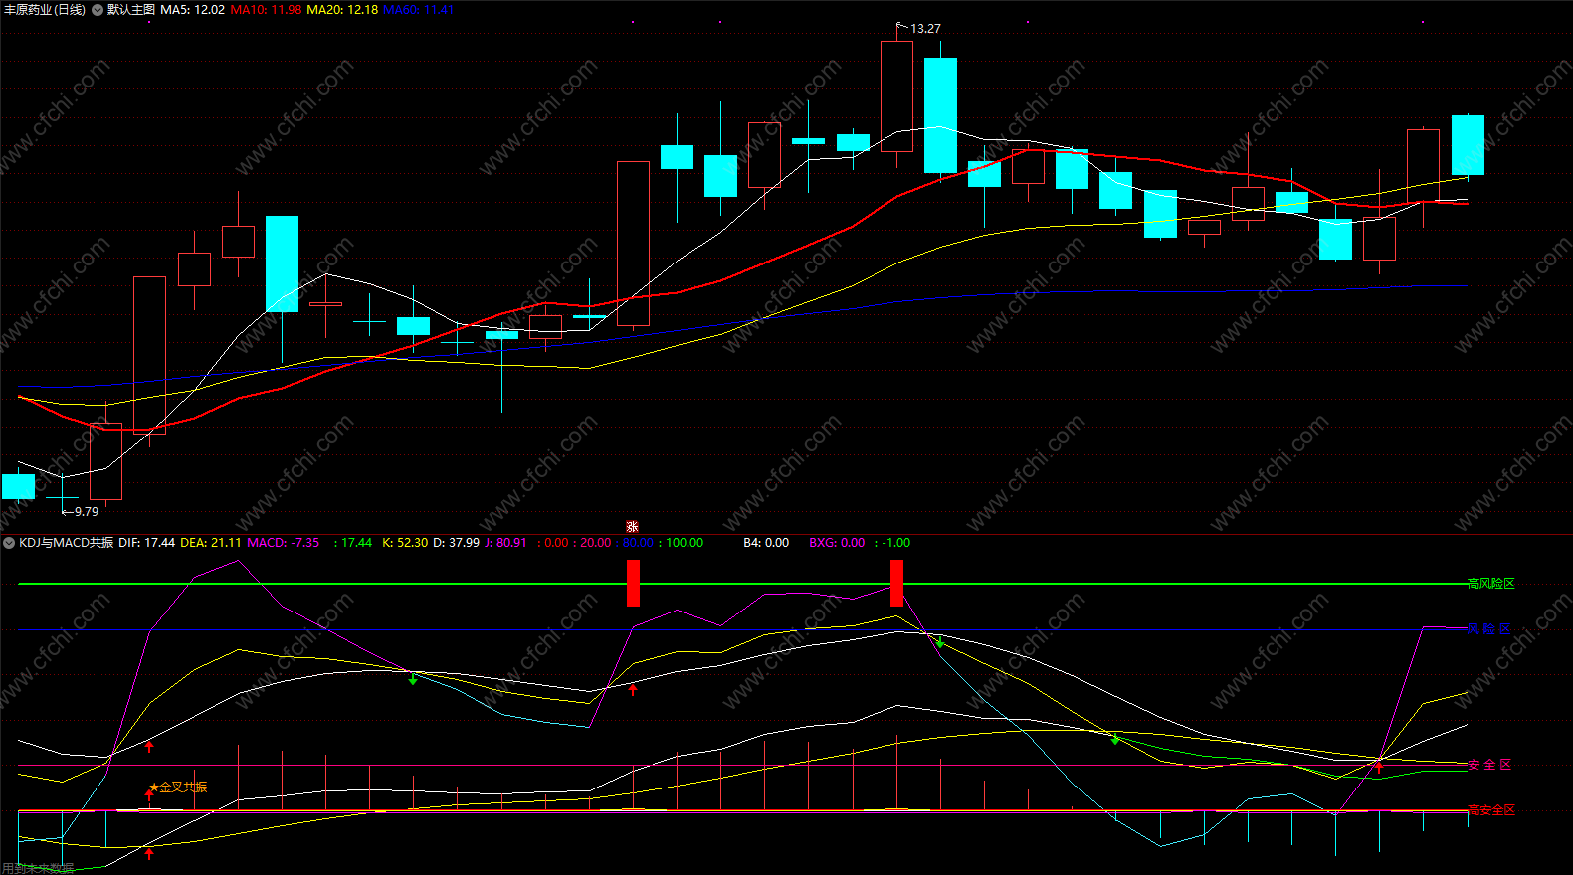
Task: Click the blue 风险区 zone label
Action: click(x=1489, y=629)
